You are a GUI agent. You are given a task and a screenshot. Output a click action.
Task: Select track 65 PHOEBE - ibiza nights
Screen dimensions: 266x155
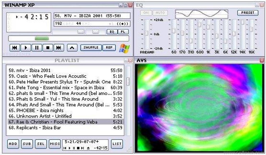click(65, 111)
